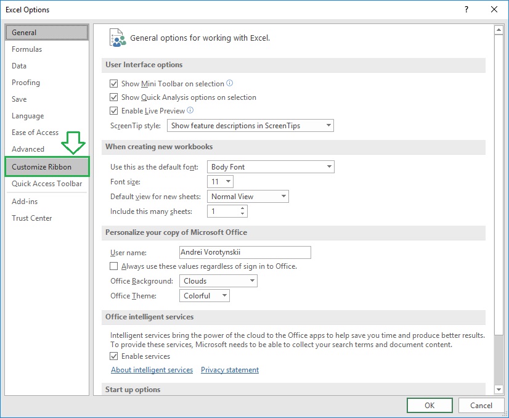Go to Advanced settings
The image size is (509, 418).
(47, 149)
